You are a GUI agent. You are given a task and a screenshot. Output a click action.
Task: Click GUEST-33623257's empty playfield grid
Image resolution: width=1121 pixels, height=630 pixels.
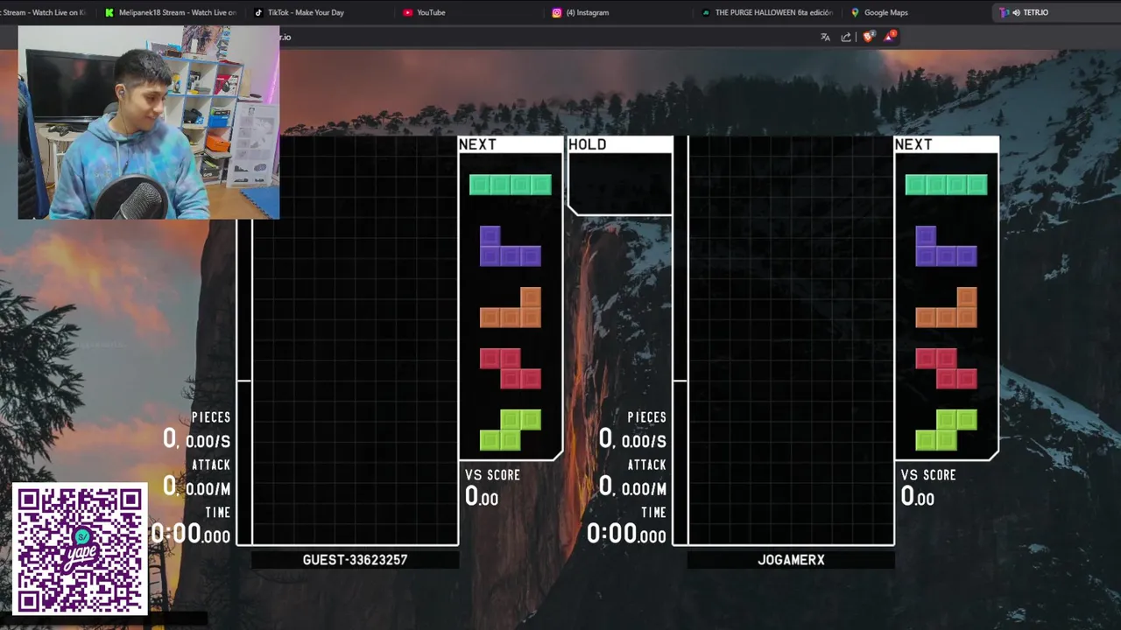point(355,340)
